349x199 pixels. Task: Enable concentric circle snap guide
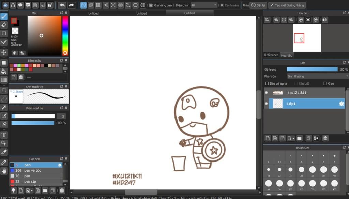pyautogui.click(x=120, y=5)
